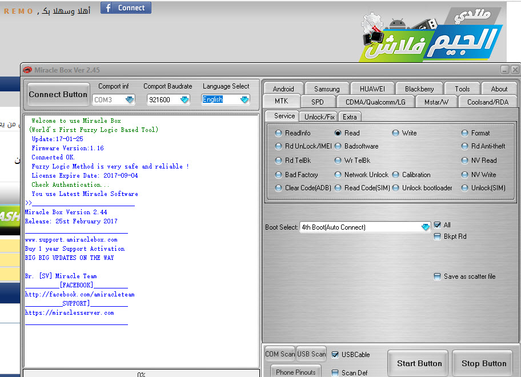521x377 pixels.
Task: Click the COM Scan button
Action: coord(280,354)
